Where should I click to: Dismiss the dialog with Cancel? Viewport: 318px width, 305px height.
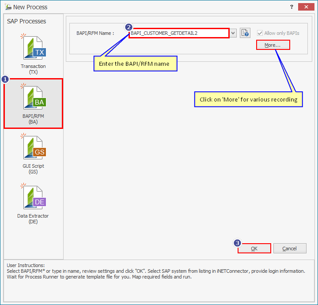pyautogui.click(x=290, y=249)
